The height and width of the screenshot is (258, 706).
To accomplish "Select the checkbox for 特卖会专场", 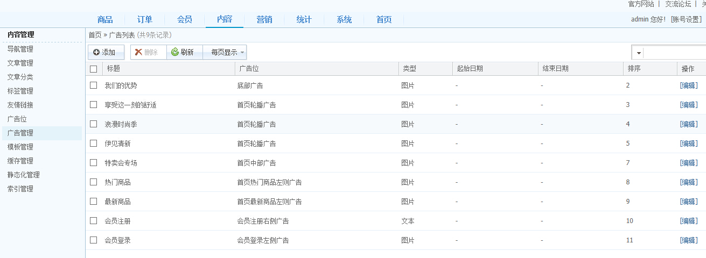I will tap(94, 162).
